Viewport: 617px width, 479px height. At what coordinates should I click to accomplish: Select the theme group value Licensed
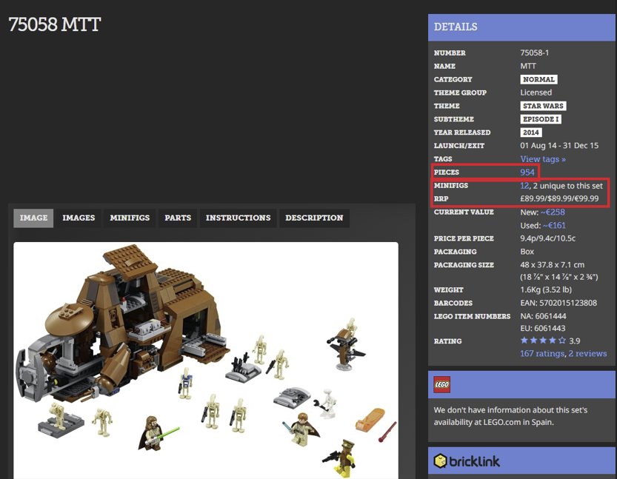[x=536, y=93]
